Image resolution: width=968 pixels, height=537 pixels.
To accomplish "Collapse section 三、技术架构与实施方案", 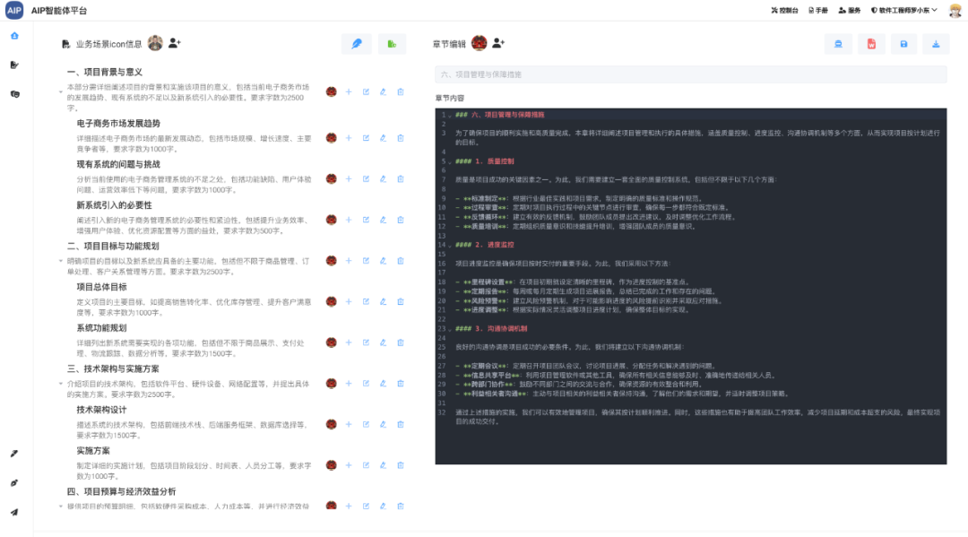I will pyautogui.click(x=61, y=384).
